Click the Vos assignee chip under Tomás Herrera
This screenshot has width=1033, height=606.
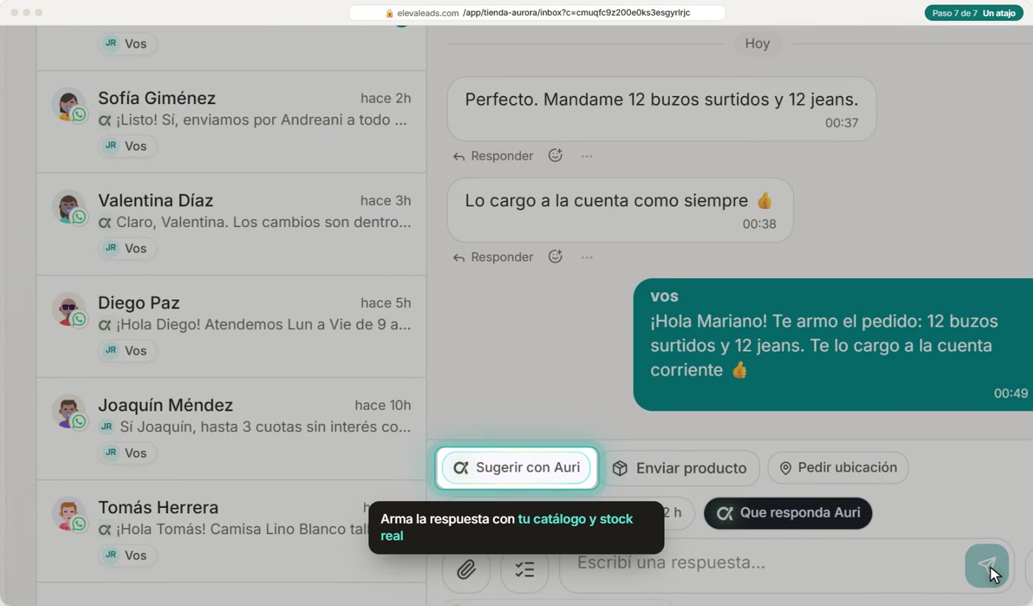[x=128, y=555]
